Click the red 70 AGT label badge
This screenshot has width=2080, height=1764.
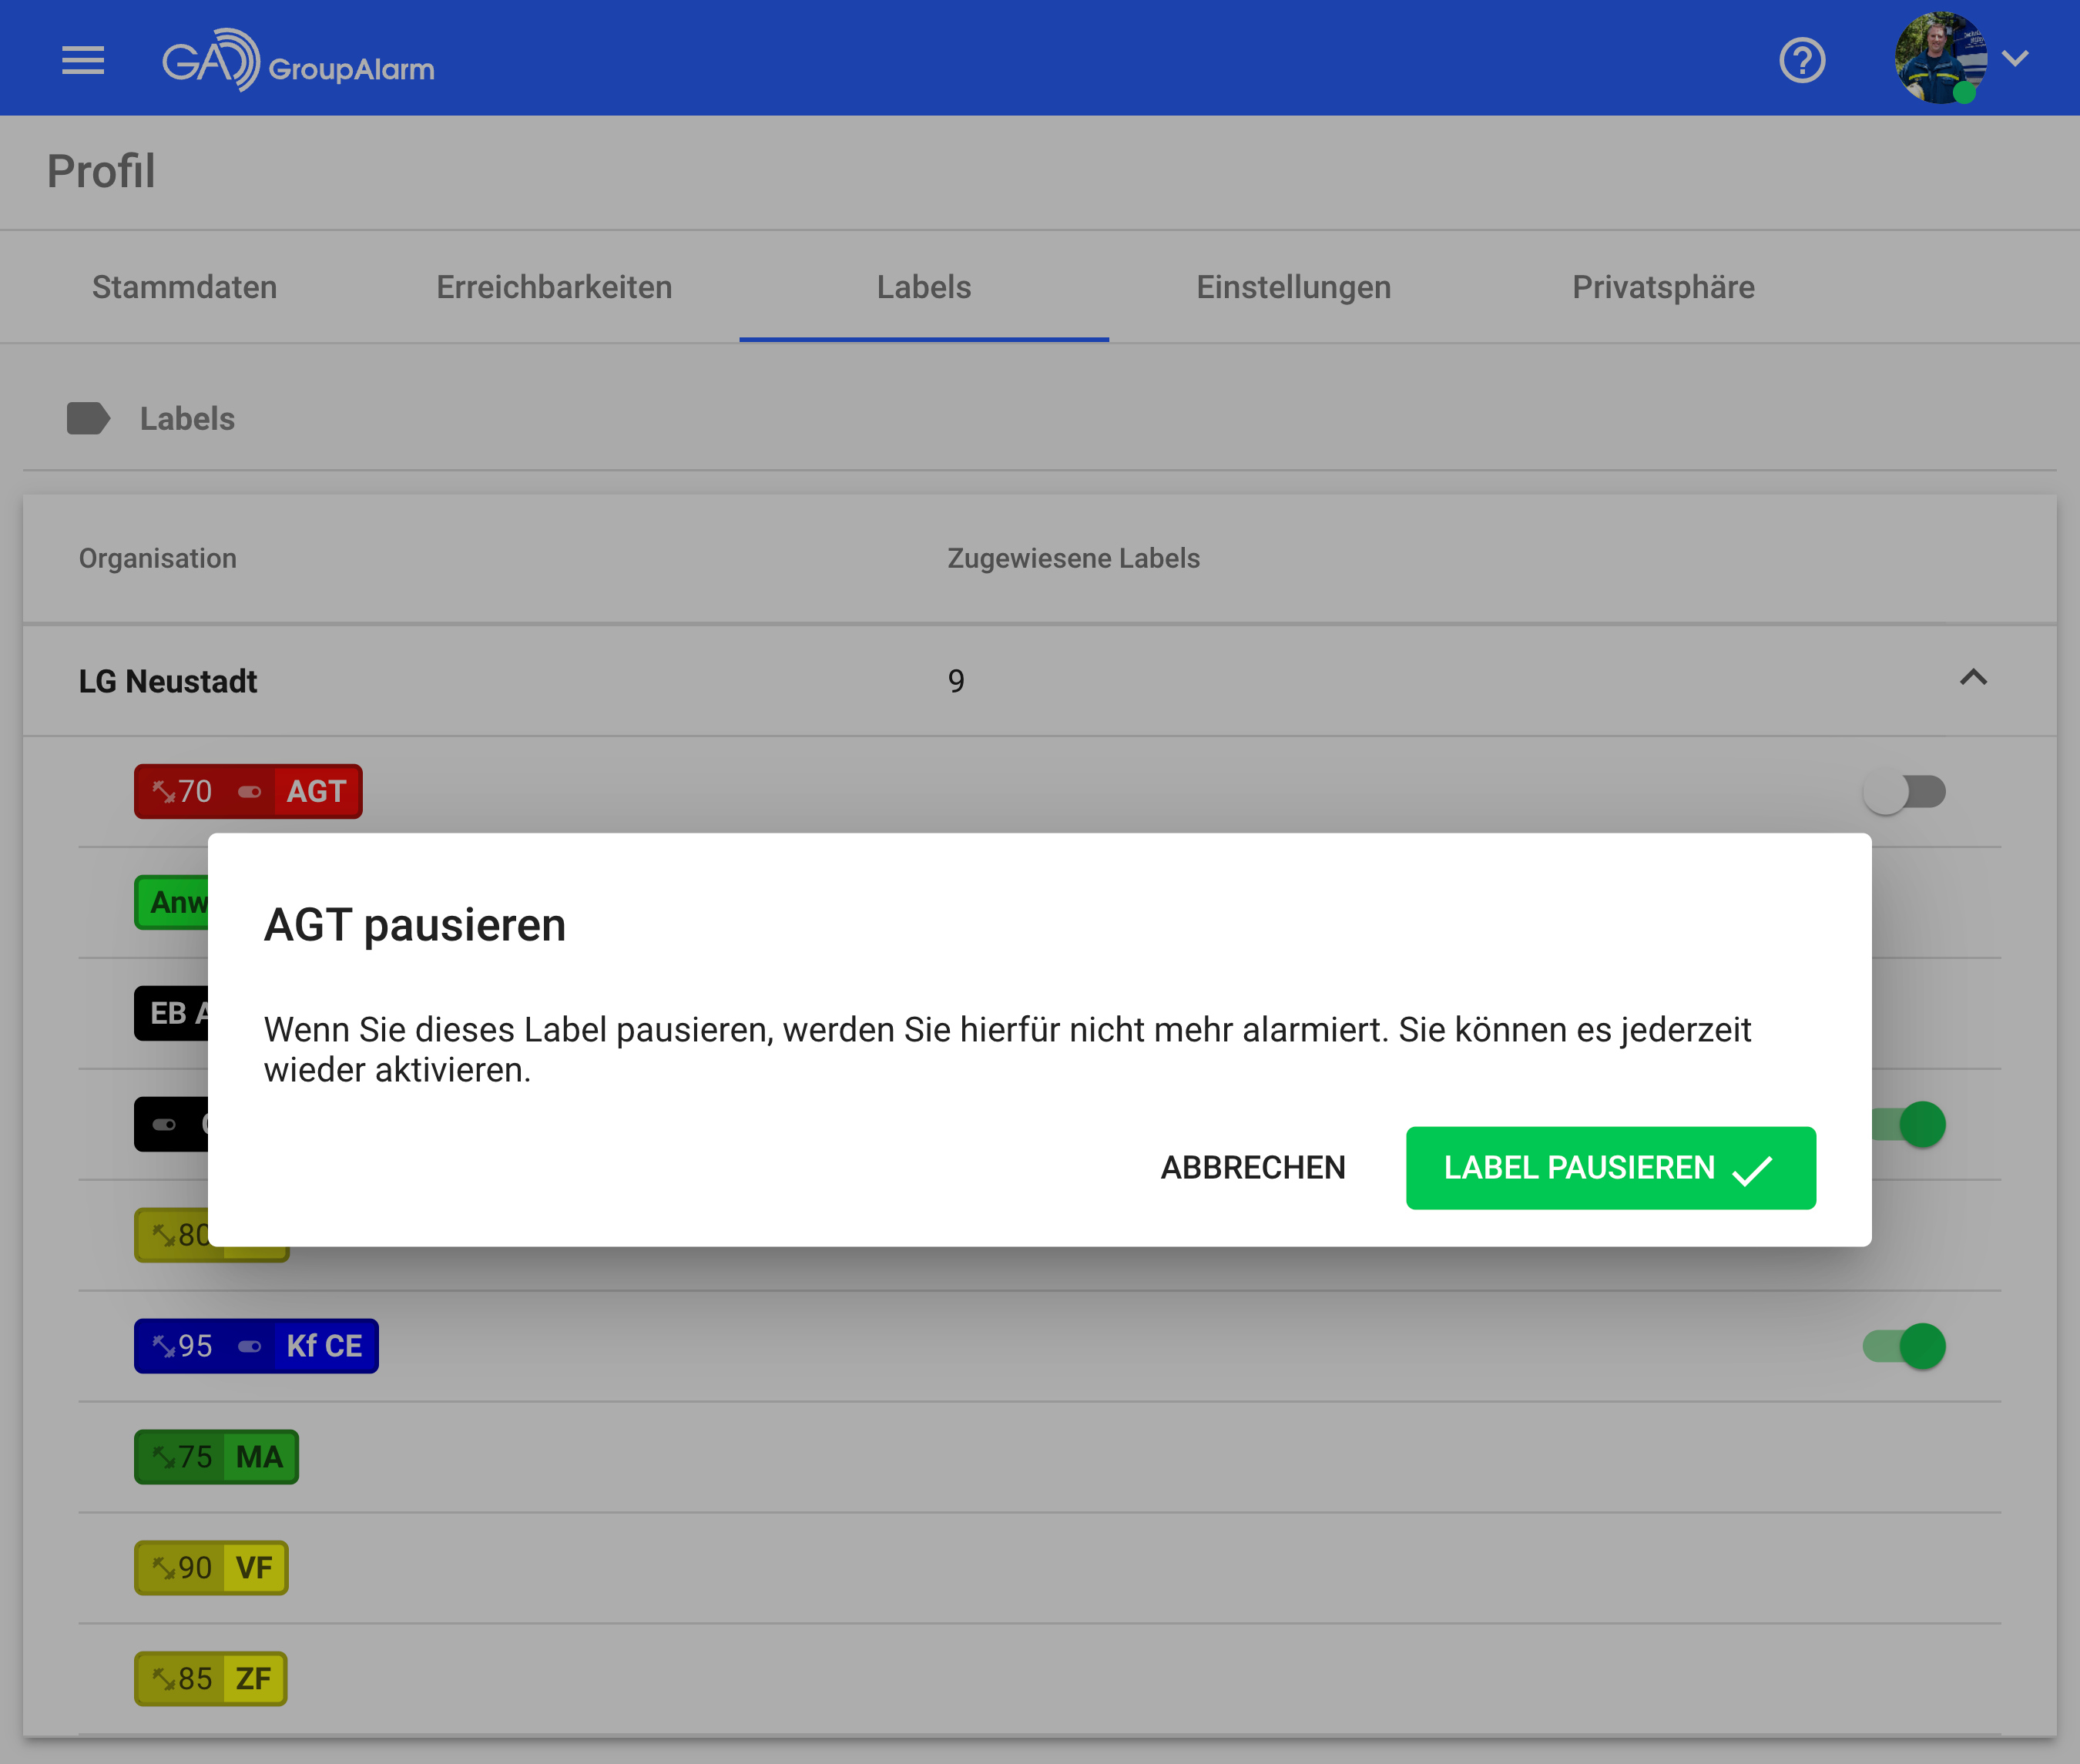[248, 792]
